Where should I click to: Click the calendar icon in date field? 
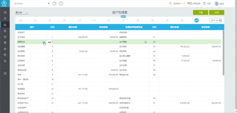click(220, 20)
